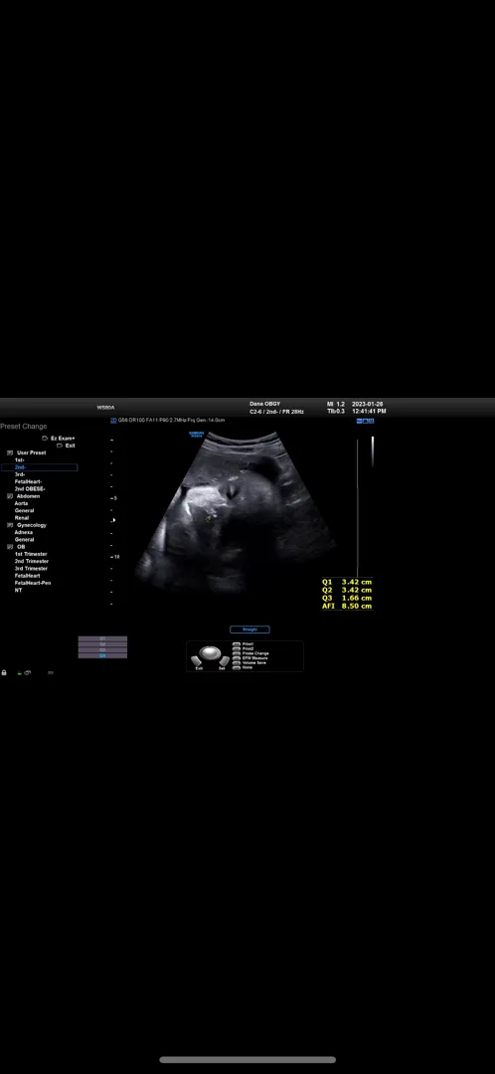
Task: Click the Probe Change key icon
Action: coord(237,653)
